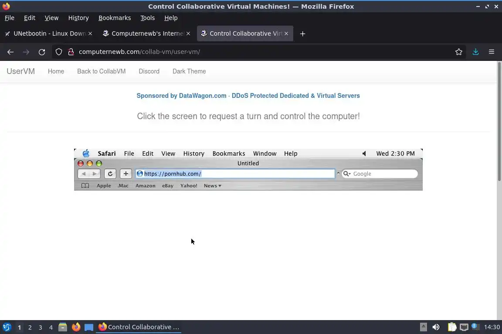Click Yahoo! bookmark in Safari bar

pos(189,186)
